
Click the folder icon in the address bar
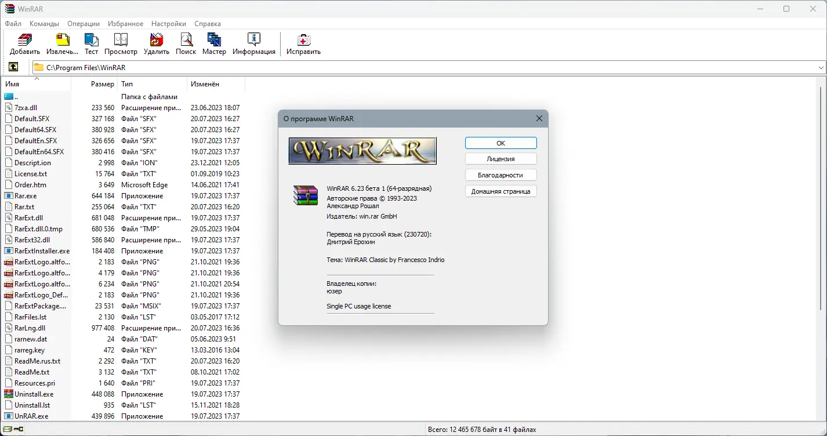(x=39, y=67)
